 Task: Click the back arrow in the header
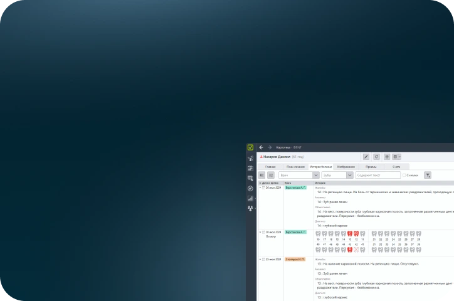pyautogui.click(x=261, y=147)
